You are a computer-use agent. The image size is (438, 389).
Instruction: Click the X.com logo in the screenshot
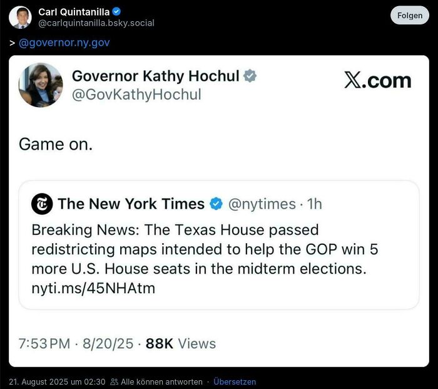click(377, 80)
